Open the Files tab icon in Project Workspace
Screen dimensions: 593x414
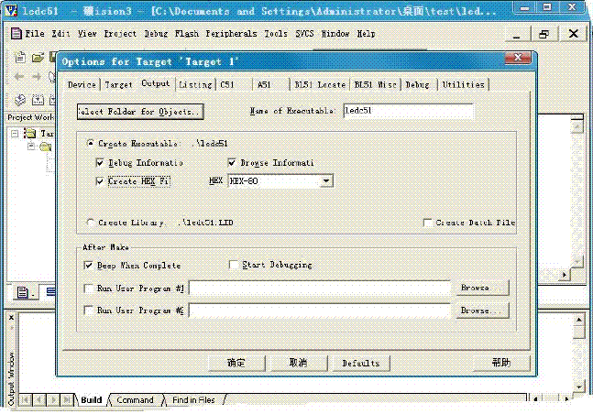(x=23, y=293)
